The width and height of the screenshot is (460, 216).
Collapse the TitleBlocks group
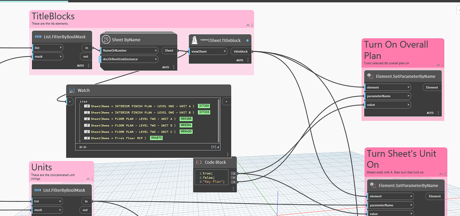248,25
